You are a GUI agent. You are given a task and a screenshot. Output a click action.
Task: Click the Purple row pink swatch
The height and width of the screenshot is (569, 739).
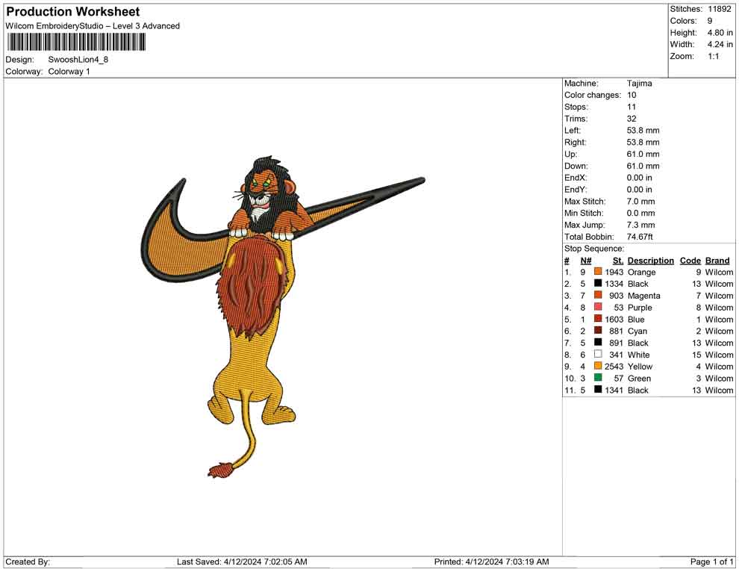tap(598, 307)
